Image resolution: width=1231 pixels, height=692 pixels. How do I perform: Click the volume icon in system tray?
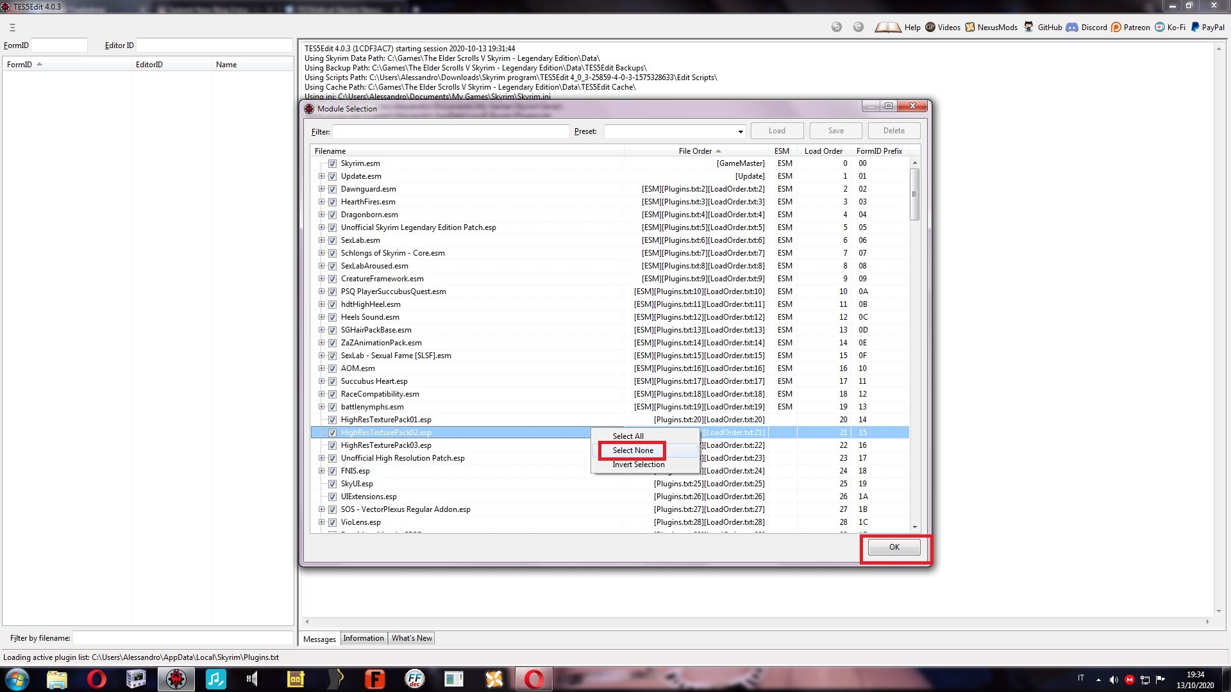[1114, 680]
